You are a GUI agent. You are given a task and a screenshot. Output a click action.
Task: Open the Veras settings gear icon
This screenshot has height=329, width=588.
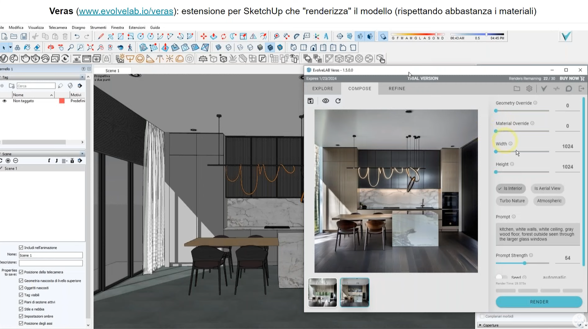(529, 89)
